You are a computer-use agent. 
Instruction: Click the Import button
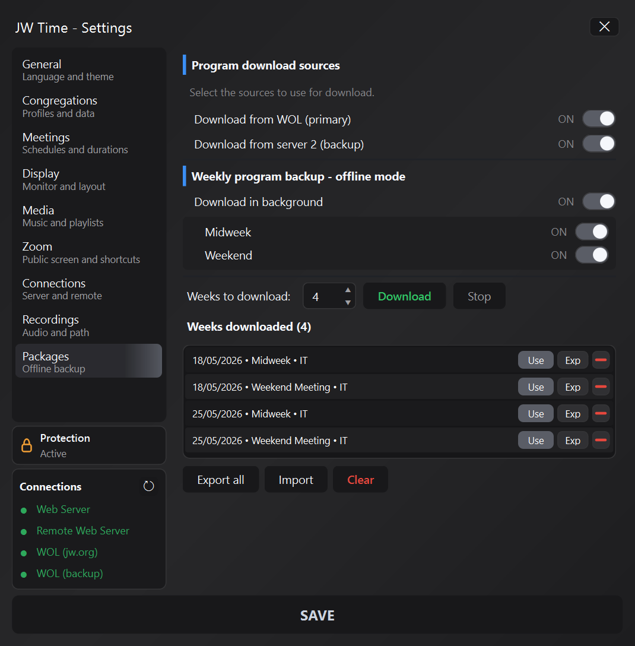tap(296, 480)
